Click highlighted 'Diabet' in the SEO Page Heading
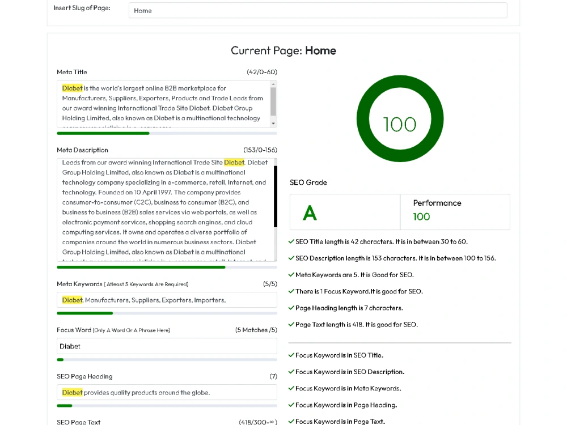The height and width of the screenshot is (425, 567). click(73, 393)
